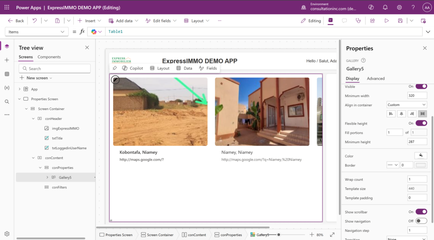Image resolution: width=434 pixels, height=240 pixels.
Task: Open the app launcher waffle icon
Action: pyautogui.click(x=7, y=8)
